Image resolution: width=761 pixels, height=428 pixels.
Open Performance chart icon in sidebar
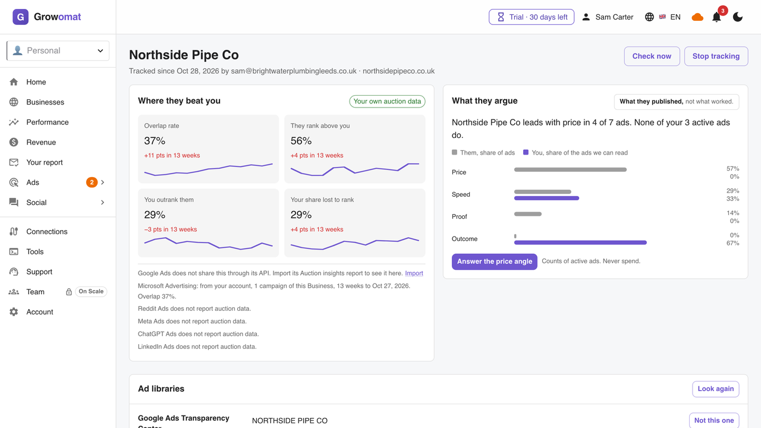point(14,122)
